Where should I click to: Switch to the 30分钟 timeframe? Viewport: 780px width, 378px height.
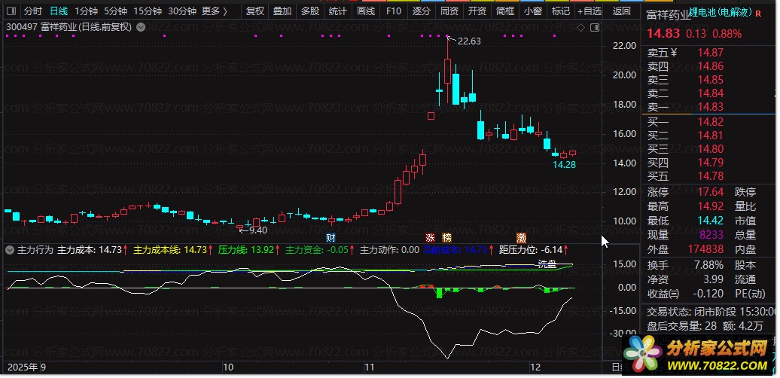pos(182,11)
